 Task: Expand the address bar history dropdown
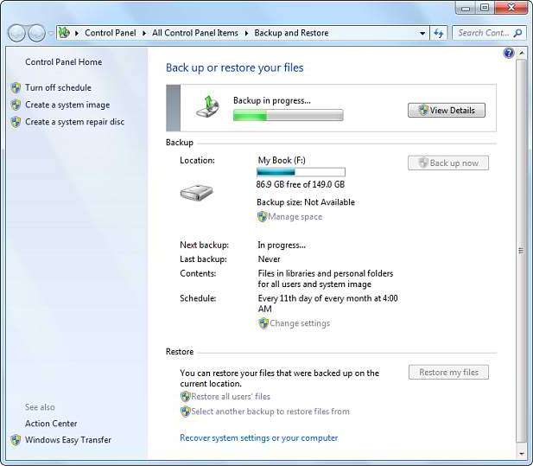click(x=422, y=34)
